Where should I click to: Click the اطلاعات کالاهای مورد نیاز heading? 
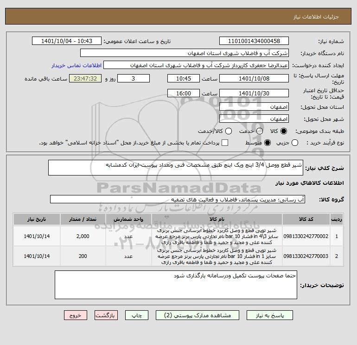(x=309, y=183)
